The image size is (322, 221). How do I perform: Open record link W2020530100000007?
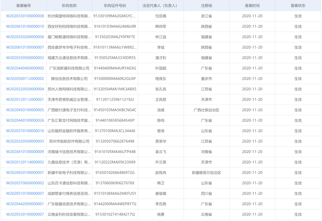tap(25, 214)
